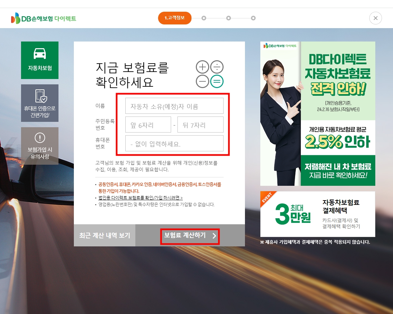Click 제휴사 가입혜택과 결제혜택 footnote

click(315, 242)
